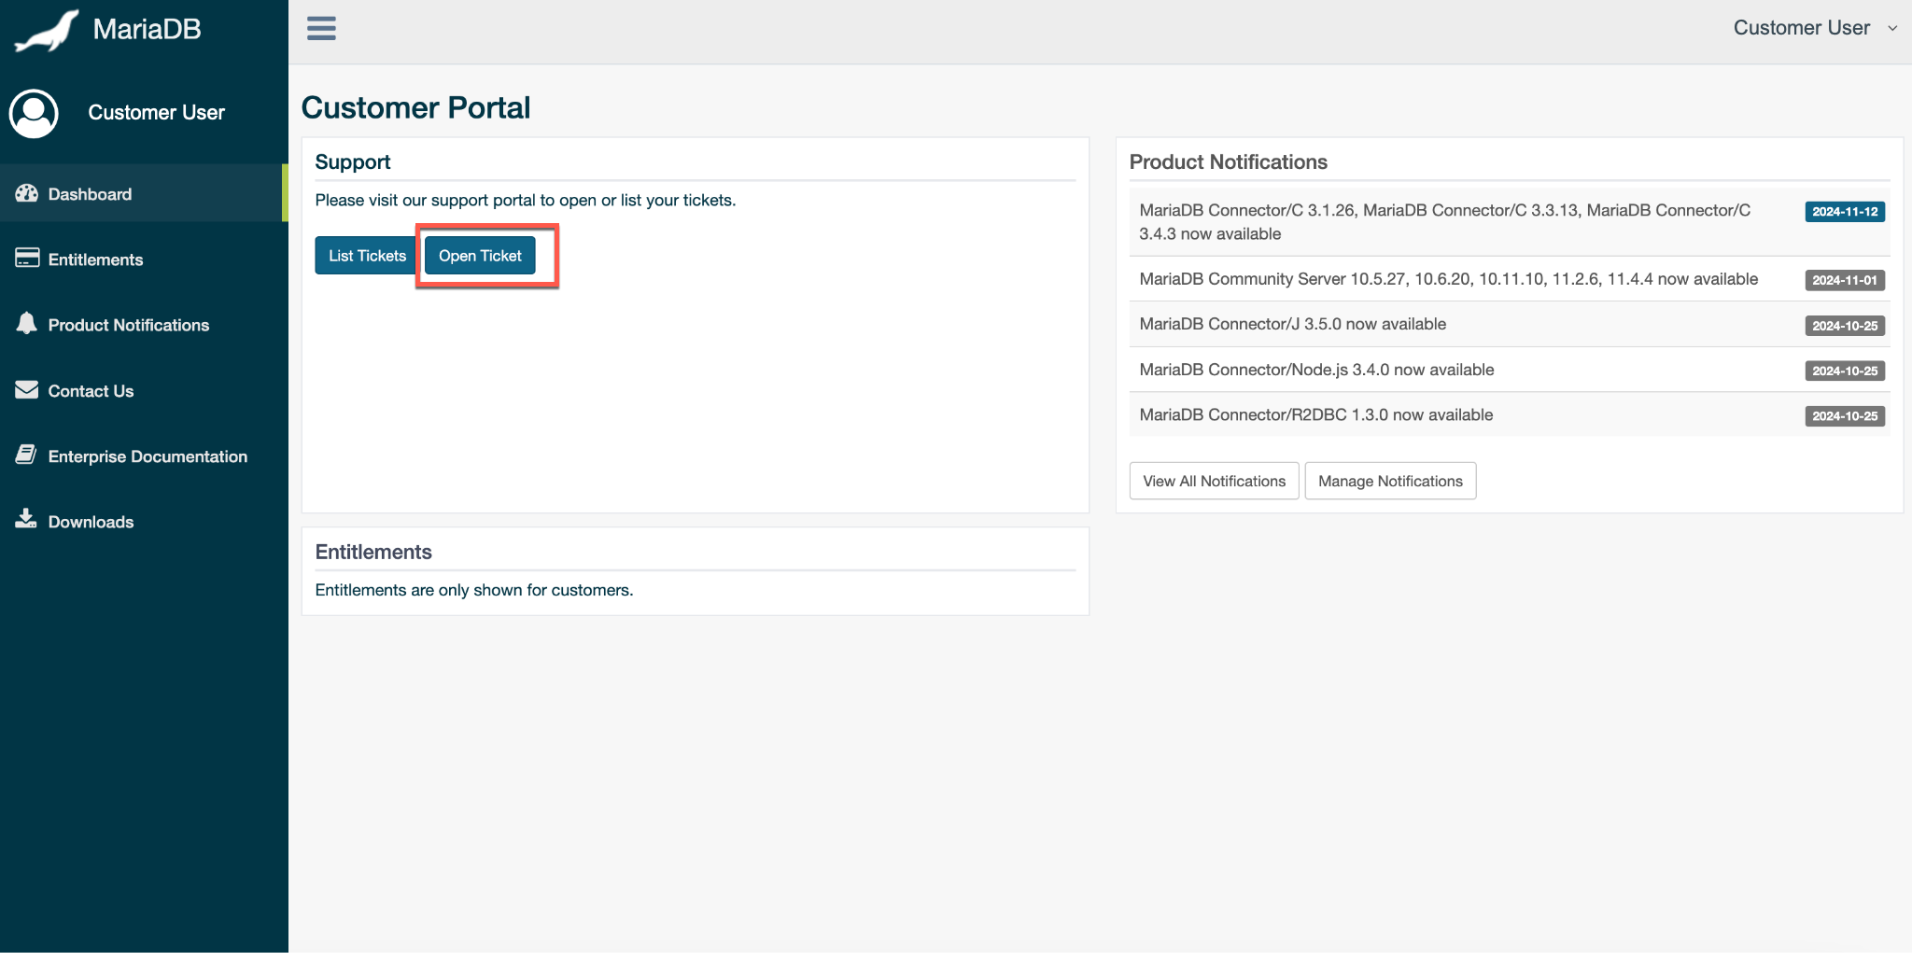
Task: Click the Enterprise Documentation book icon
Action: tap(26, 455)
